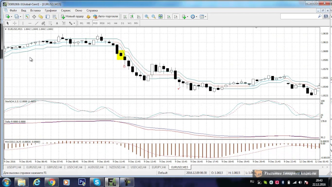
Task: Toggle the Terminal panel icon
Action: click(x=48, y=16)
